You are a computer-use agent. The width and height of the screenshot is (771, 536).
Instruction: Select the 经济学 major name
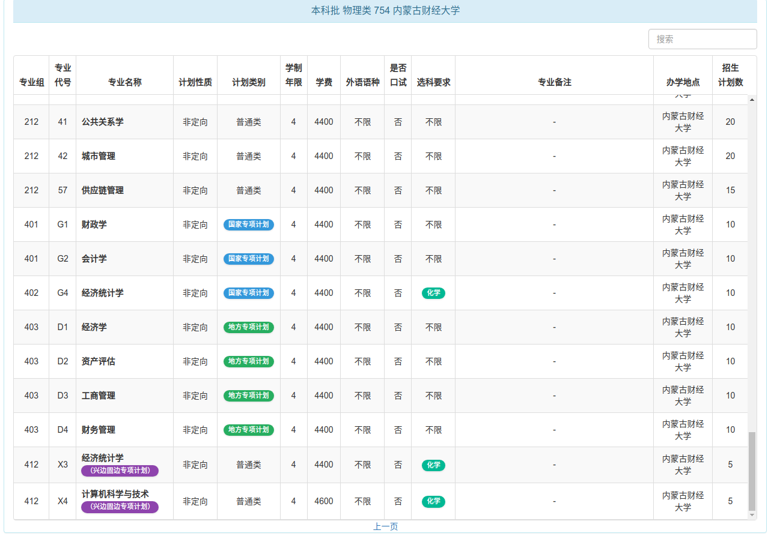[x=94, y=327]
